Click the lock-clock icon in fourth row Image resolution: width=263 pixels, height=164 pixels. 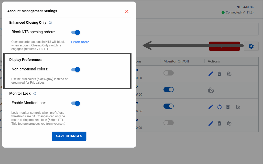(229, 123)
